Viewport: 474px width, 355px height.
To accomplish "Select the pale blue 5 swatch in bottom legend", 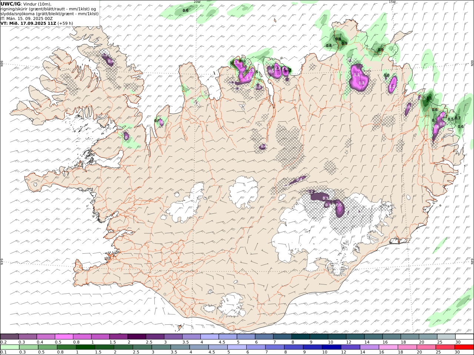I will 237,347.
